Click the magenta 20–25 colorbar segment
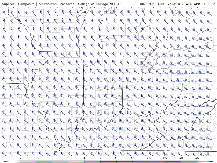Viewport: 217px width, 163px height. pos(157,162)
